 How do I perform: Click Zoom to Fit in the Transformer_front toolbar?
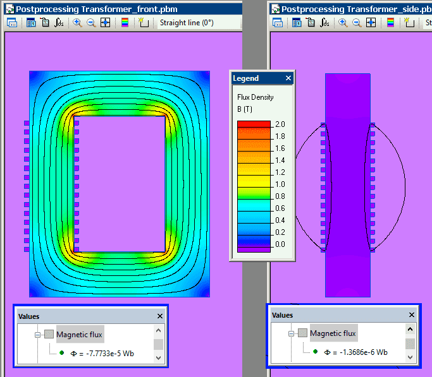pos(105,23)
